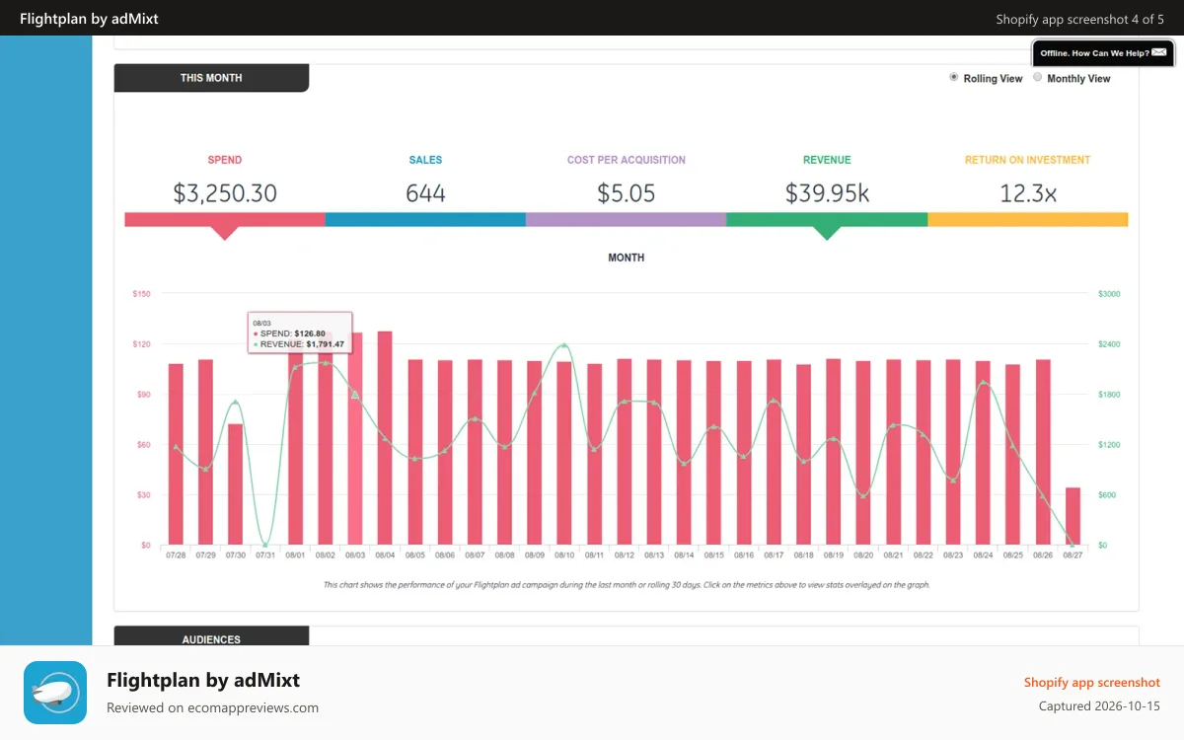Click the THIS MONTH section header
1184x740 pixels.
click(211, 78)
